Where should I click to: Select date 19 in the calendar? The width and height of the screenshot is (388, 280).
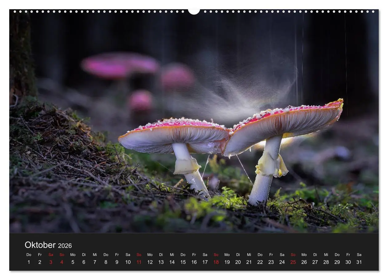227,262
